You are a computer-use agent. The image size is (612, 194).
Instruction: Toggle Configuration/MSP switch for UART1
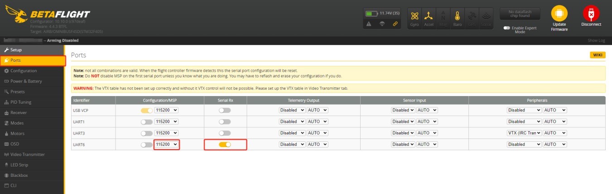[x=146, y=122]
